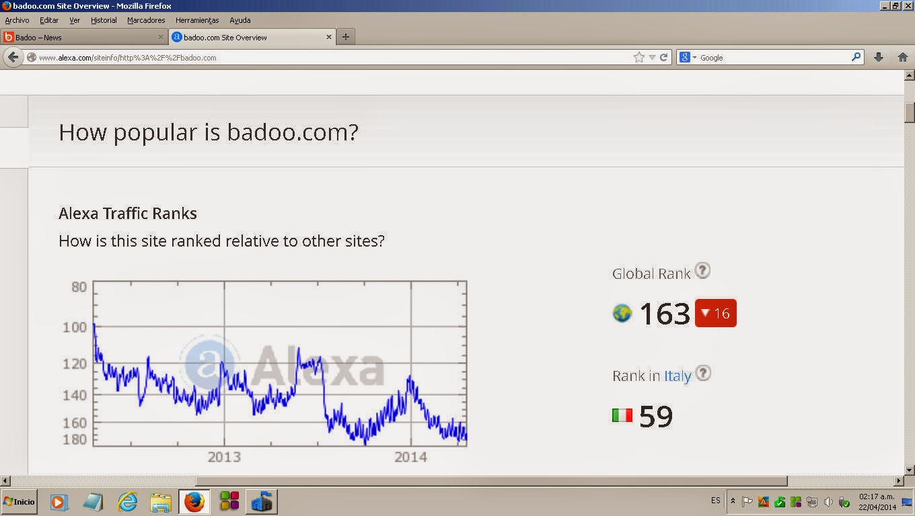Follow the Italy link
915x516 pixels.
coord(678,376)
